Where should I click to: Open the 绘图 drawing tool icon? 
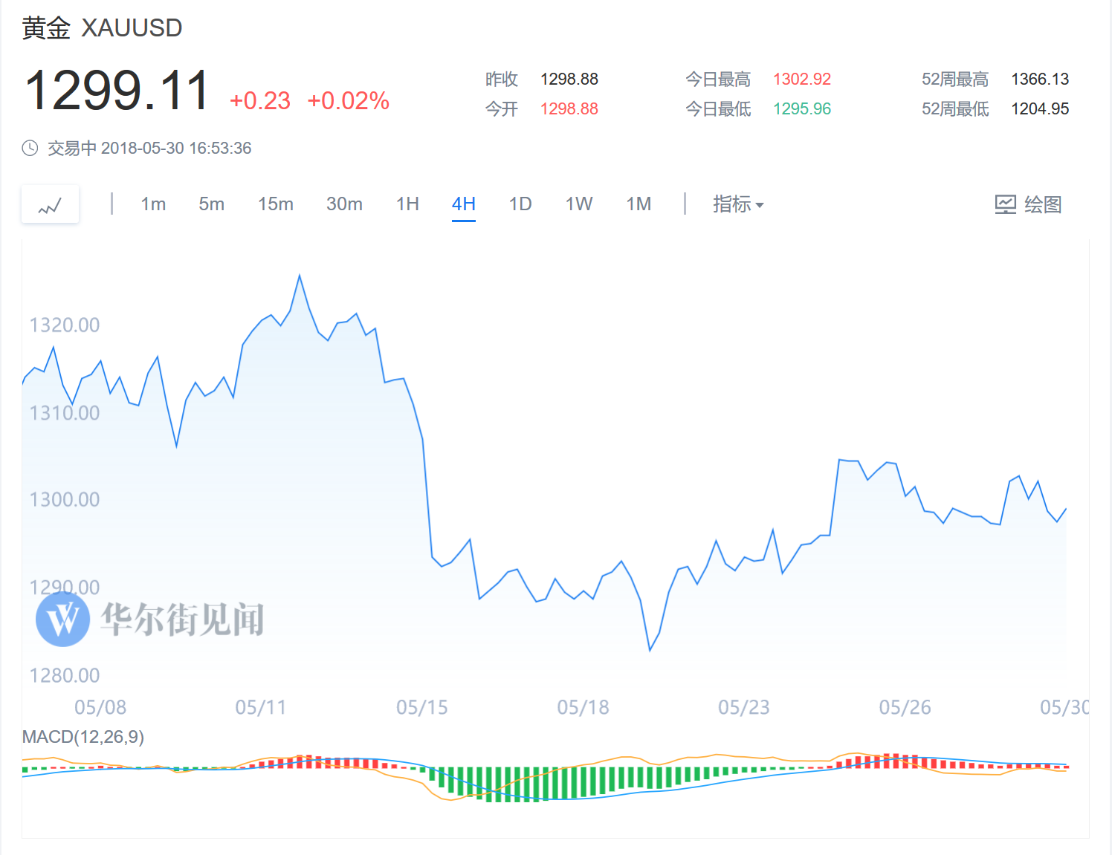(1006, 204)
